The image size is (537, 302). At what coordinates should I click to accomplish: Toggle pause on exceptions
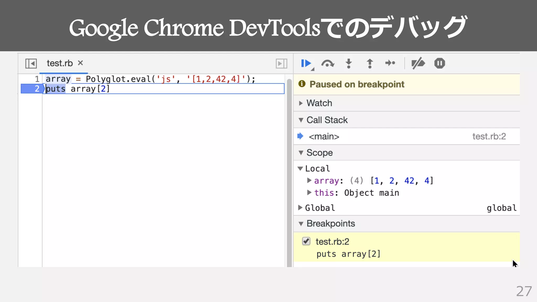tap(439, 63)
